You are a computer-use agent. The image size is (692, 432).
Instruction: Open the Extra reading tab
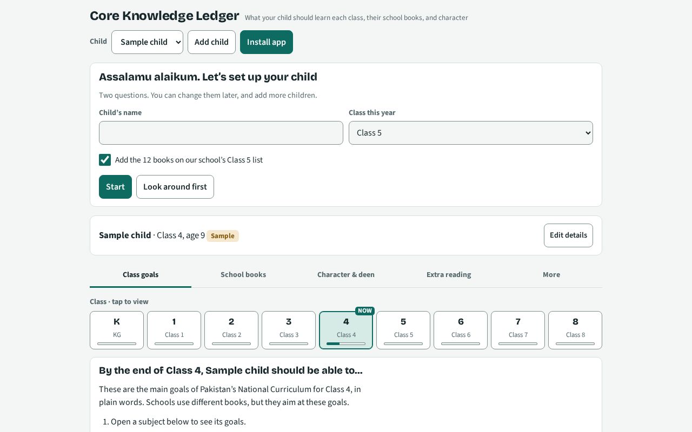(449, 274)
